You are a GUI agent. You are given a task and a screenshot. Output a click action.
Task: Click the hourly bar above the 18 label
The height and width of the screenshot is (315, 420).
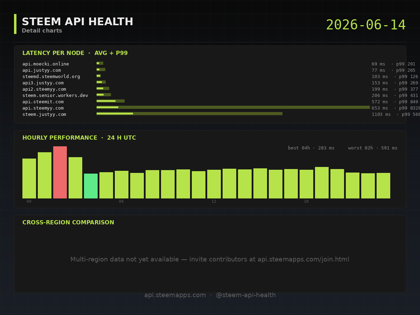[x=306, y=184]
